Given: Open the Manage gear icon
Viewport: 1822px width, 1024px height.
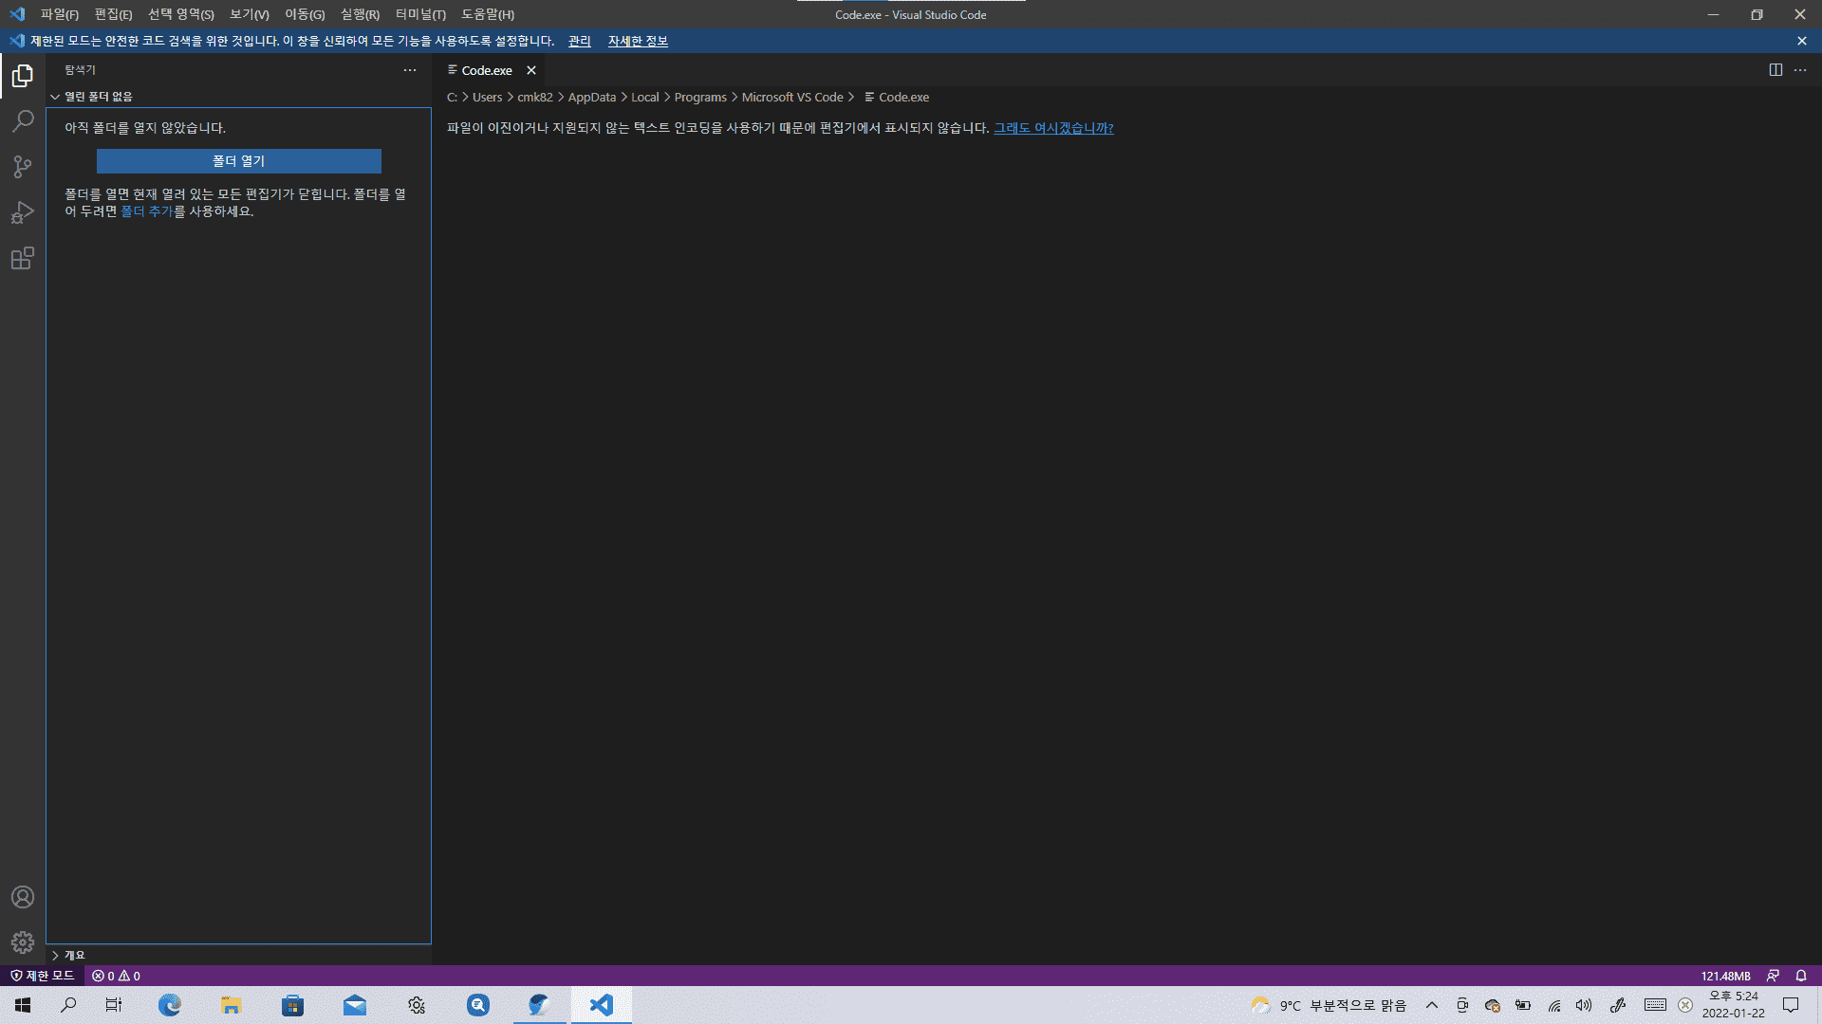Looking at the screenshot, I should click(x=23, y=942).
